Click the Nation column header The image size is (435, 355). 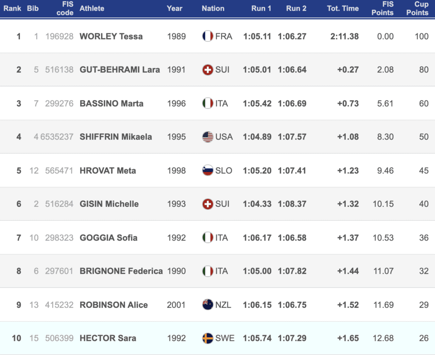pos(213,9)
